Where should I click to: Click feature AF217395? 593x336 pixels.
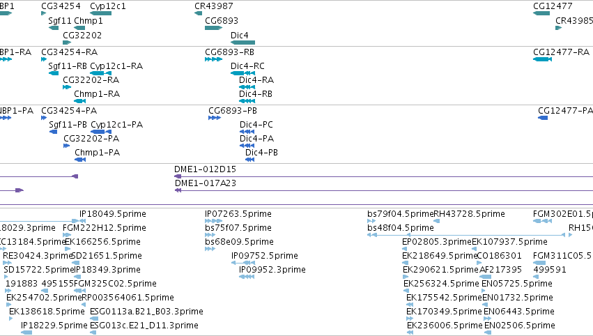(500, 270)
